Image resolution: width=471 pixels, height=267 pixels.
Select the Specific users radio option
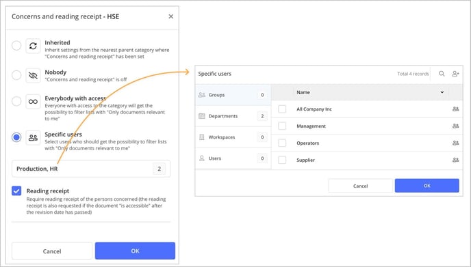[16, 137]
